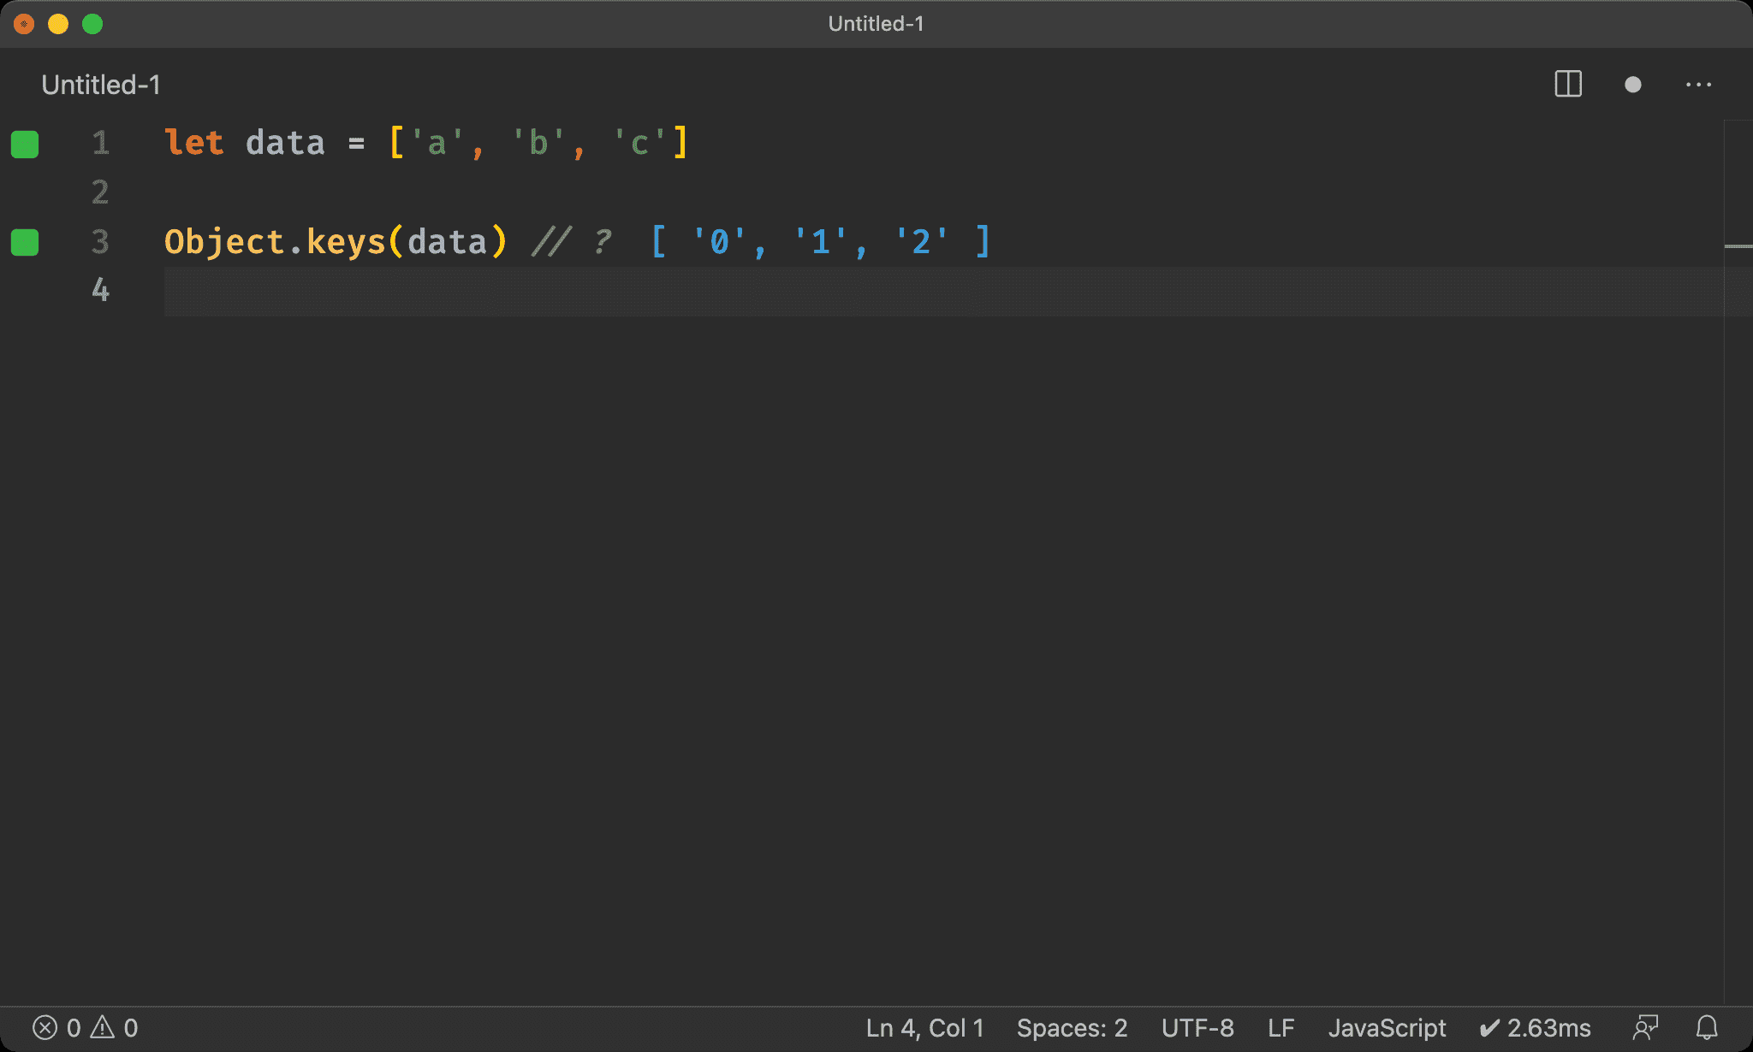This screenshot has height=1052, width=1753.
Task: Click the warnings triangle icon in status bar
Action: pos(103,1027)
